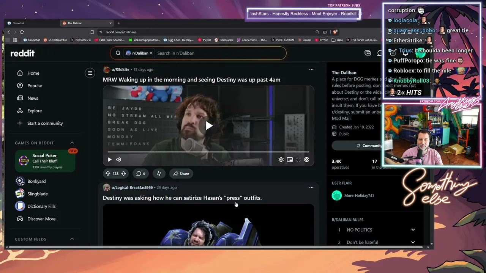486x273 pixels.
Task: Click the address bar URL
Action: [x=121, y=32]
